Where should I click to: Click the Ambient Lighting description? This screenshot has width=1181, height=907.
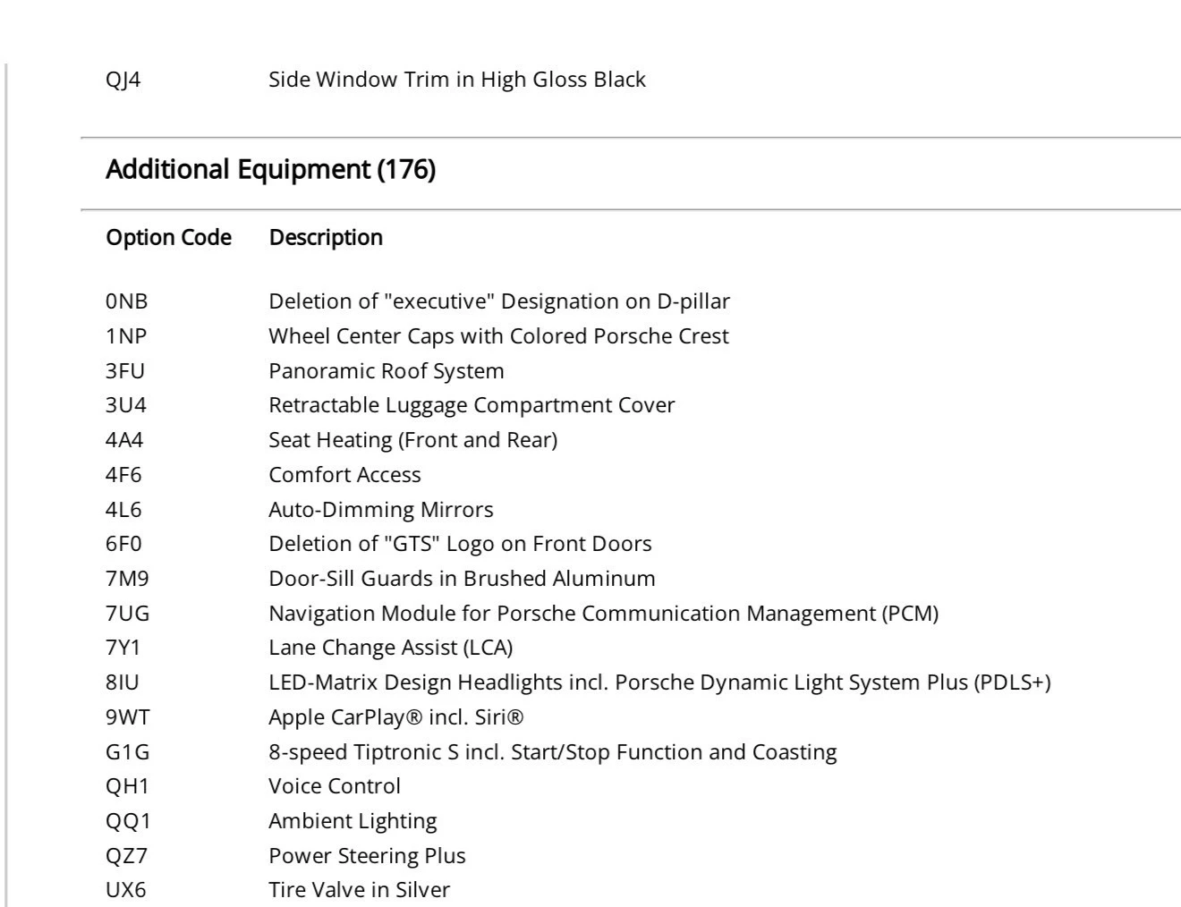click(x=353, y=821)
